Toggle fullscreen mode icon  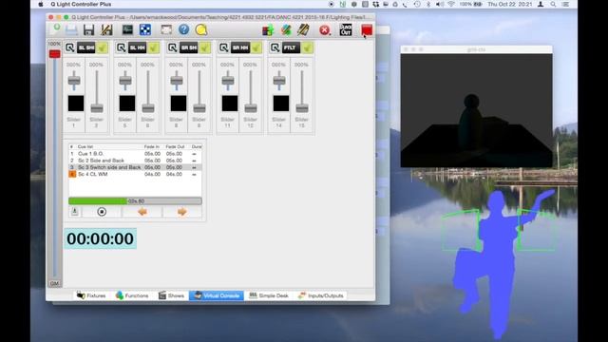166,29
